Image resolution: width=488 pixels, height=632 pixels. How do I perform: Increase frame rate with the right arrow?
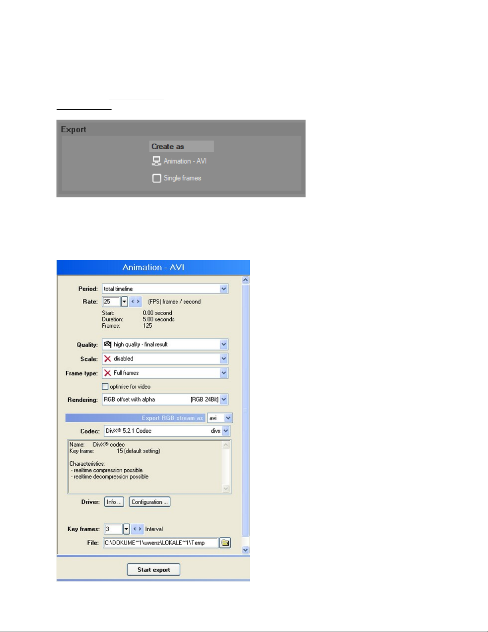tap(138, 302)
